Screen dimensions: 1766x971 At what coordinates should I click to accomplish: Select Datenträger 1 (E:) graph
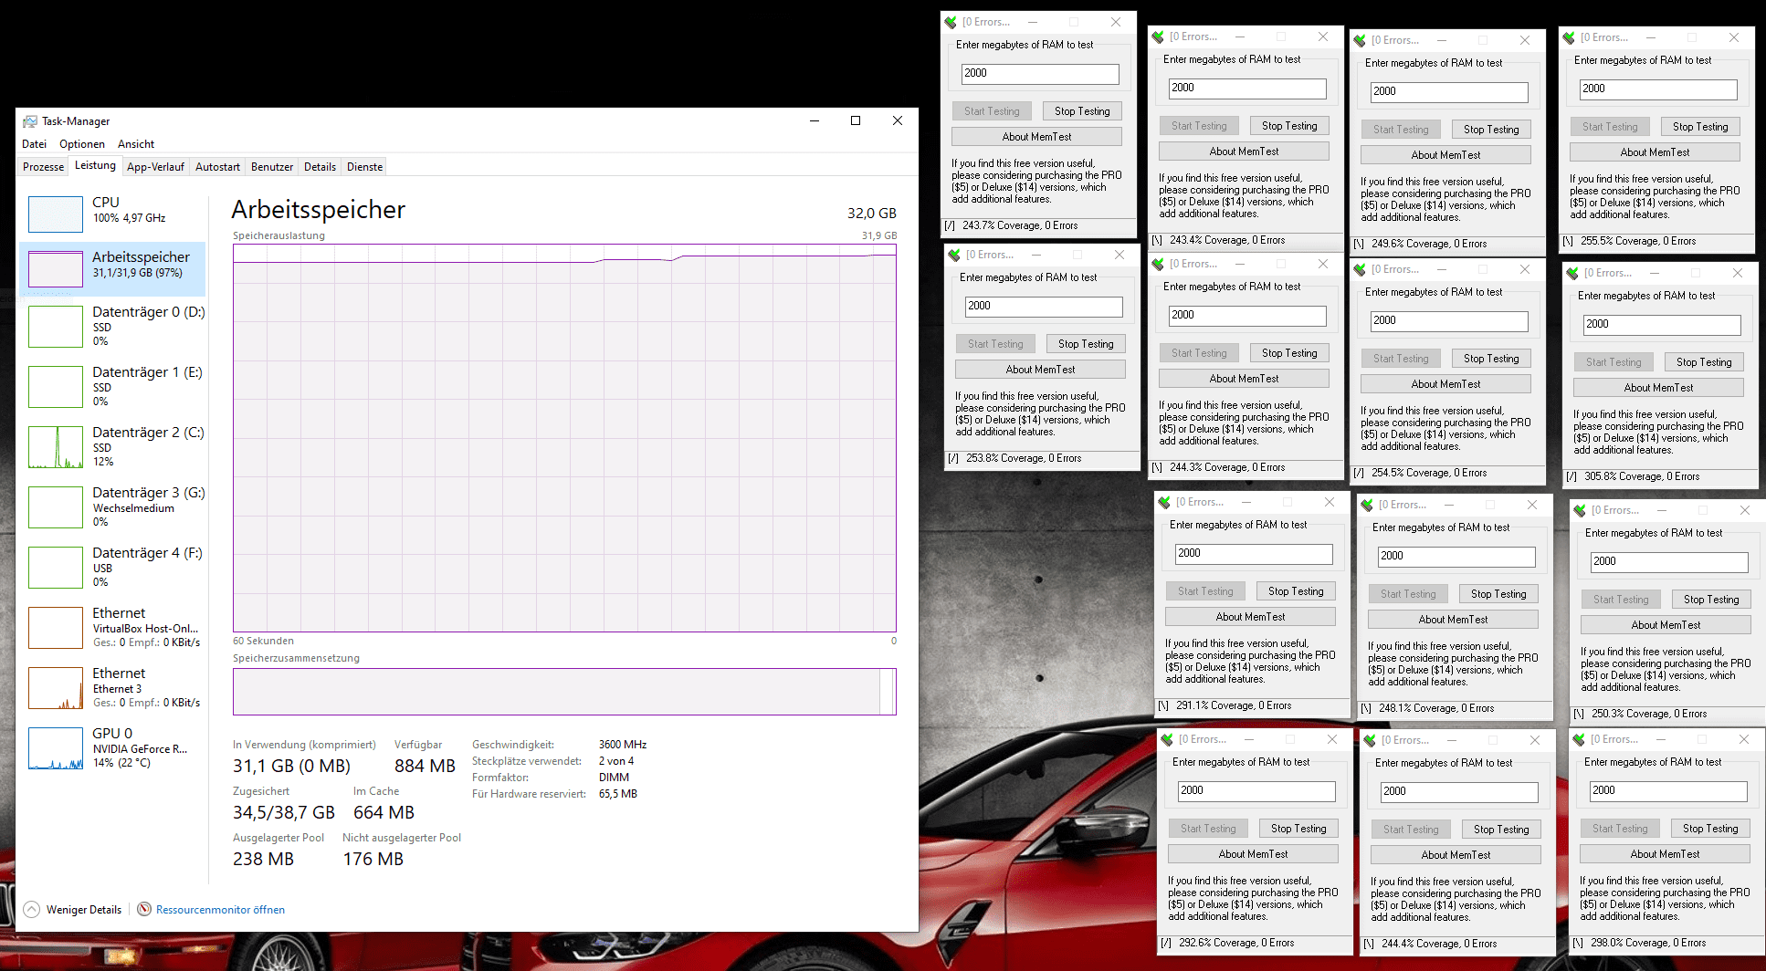click(56, 387)
